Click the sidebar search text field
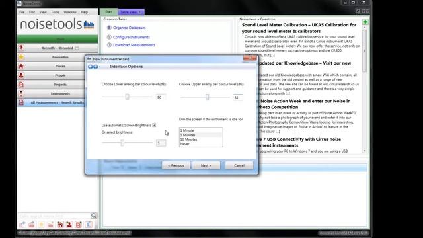Image resolution: width=423 pixels, height=238 pixels. (x=54, y=216)
